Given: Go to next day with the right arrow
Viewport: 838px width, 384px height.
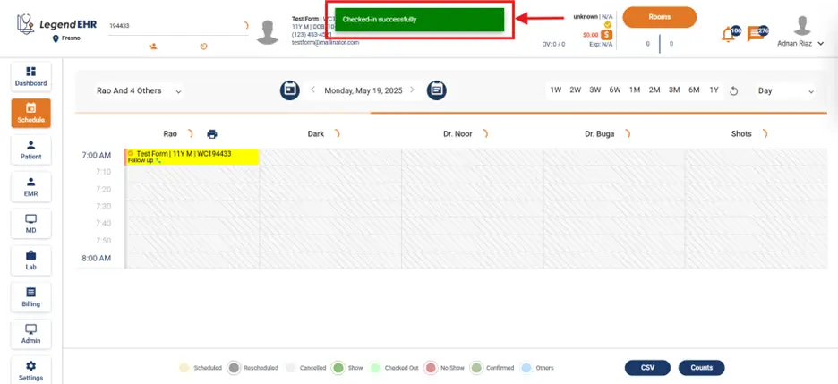Looking at the screenshot, I should tap(414, 90).
